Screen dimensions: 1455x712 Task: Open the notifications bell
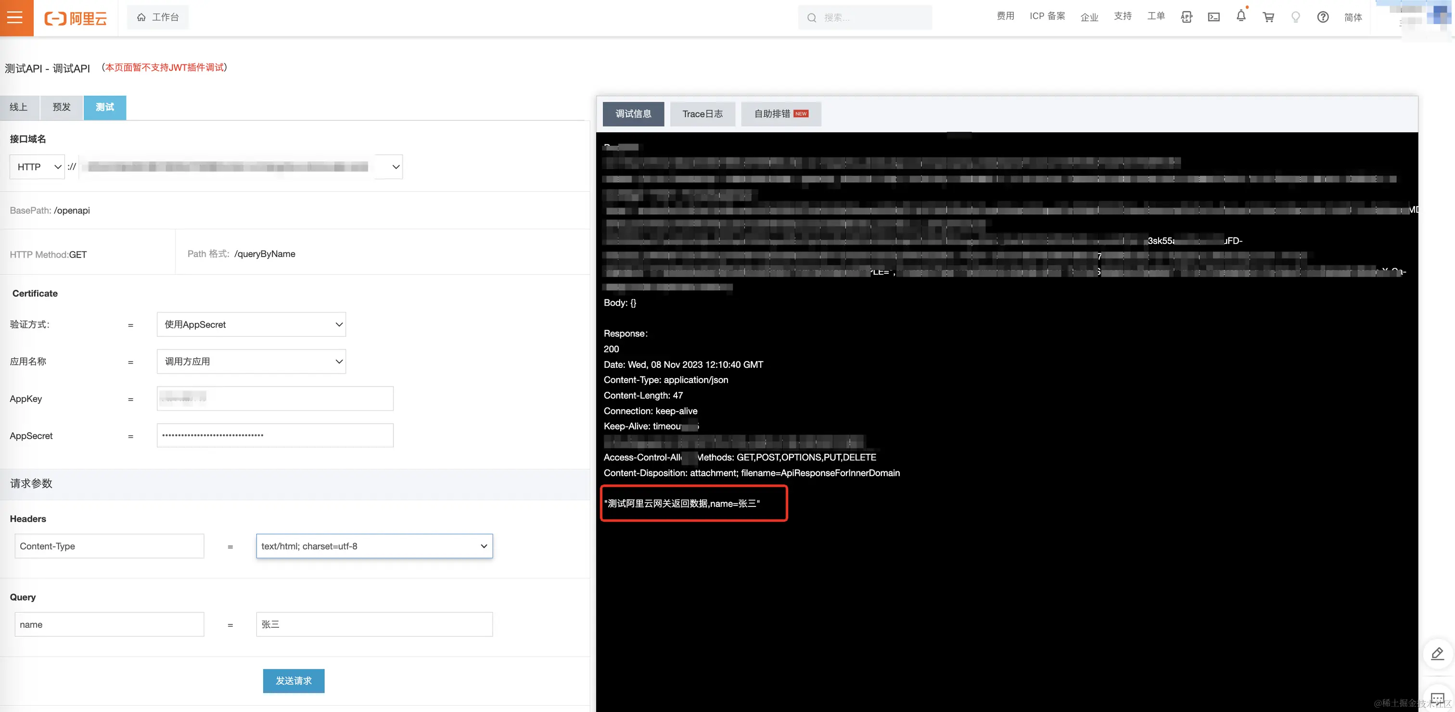point(1240,16)
